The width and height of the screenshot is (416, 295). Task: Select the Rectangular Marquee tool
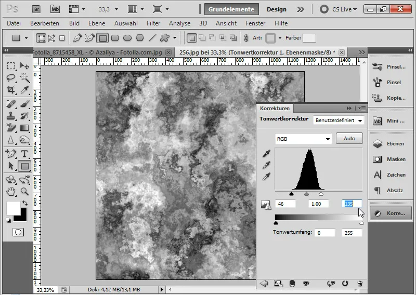(x=11, y=66)
